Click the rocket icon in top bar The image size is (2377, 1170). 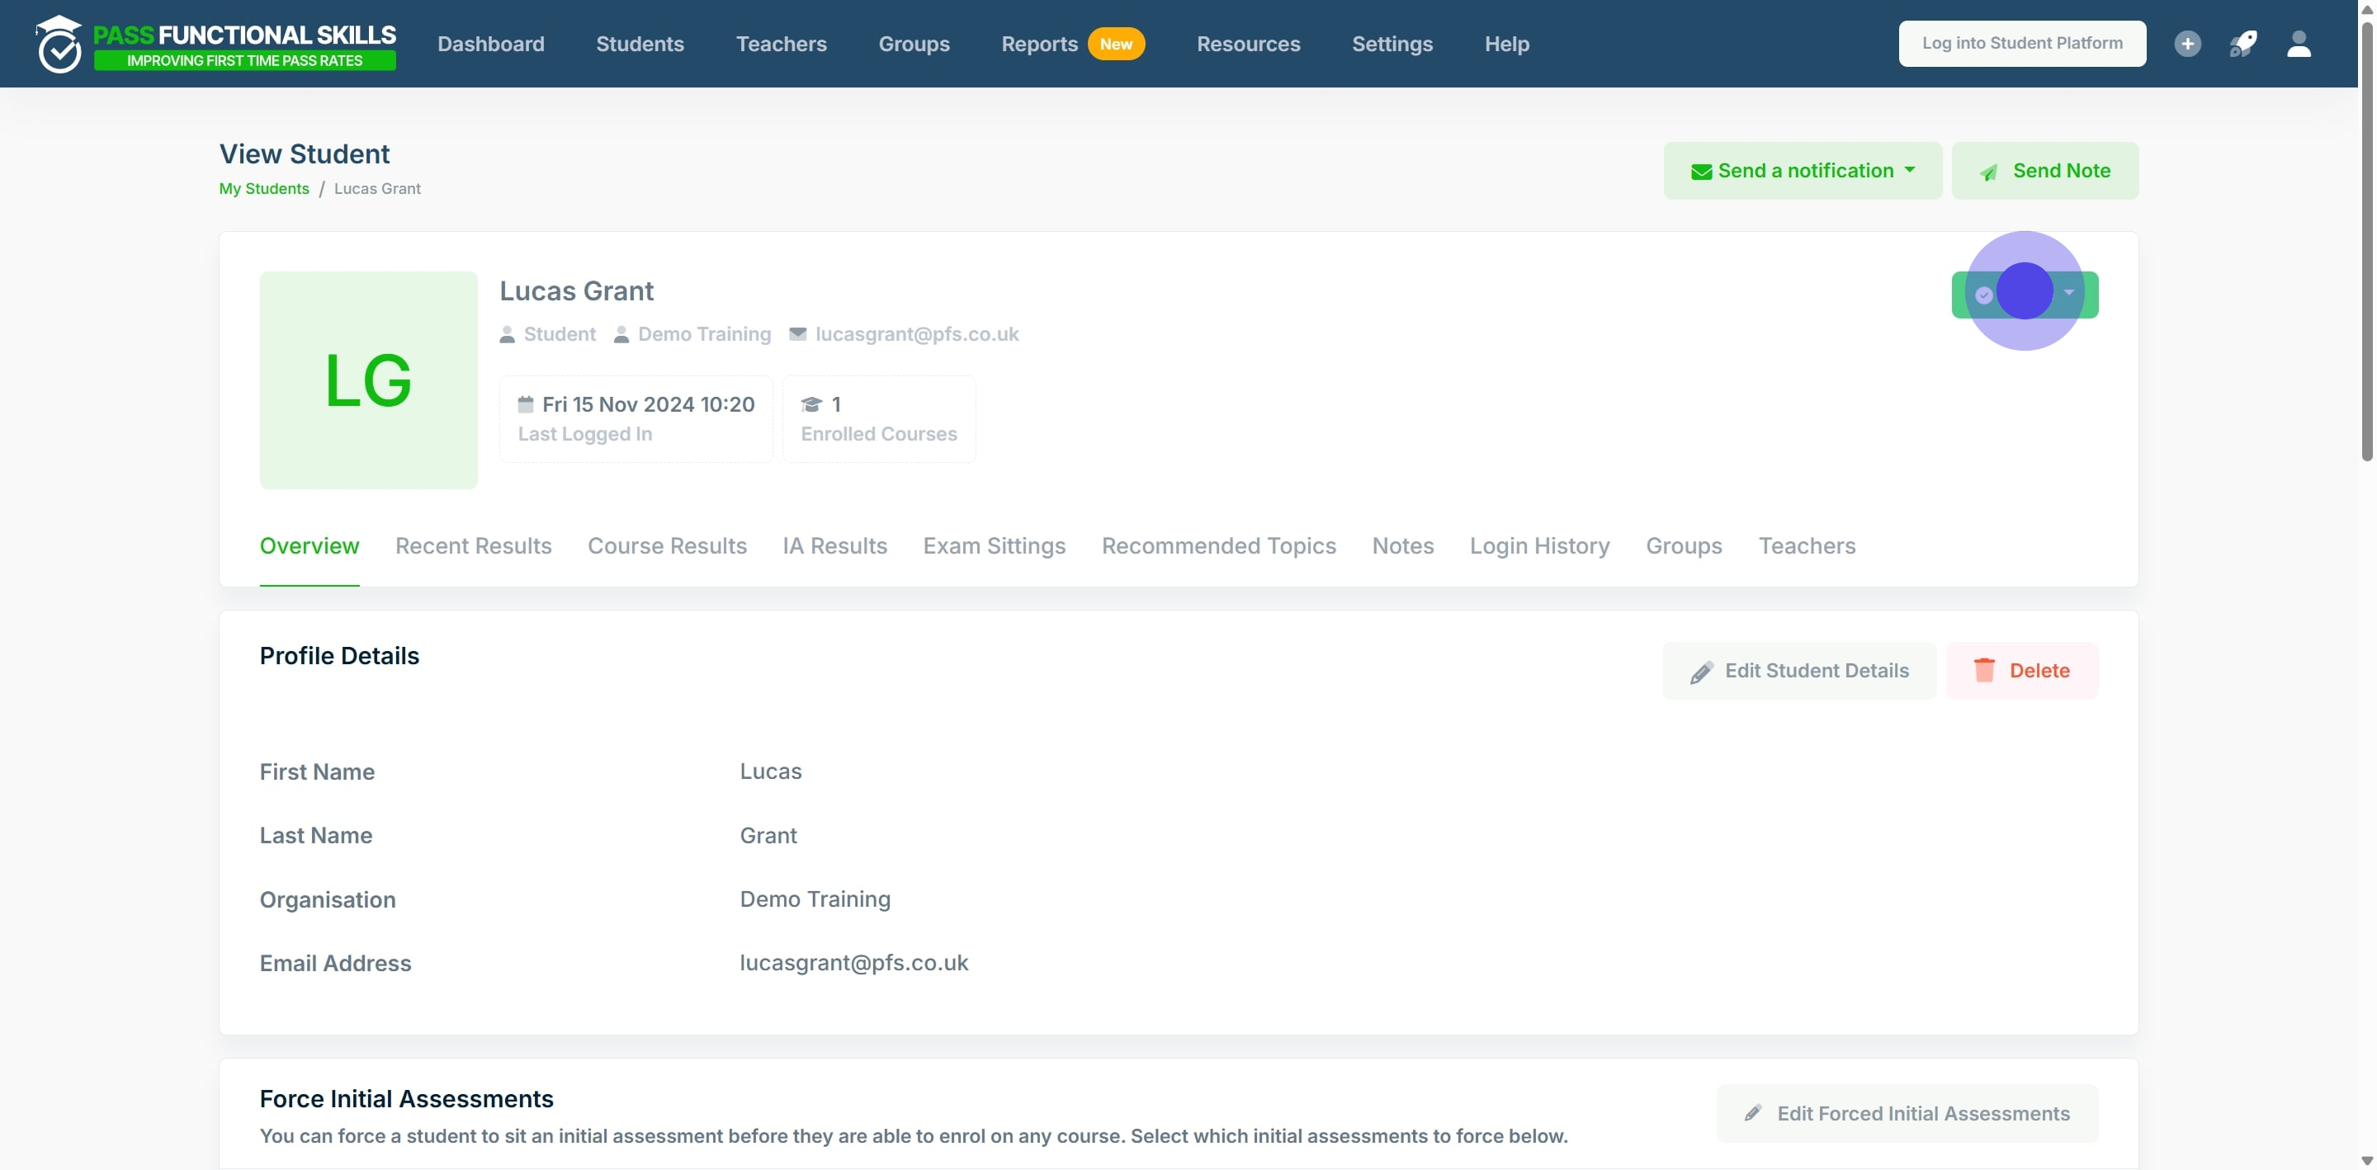tap(2243, 44)
